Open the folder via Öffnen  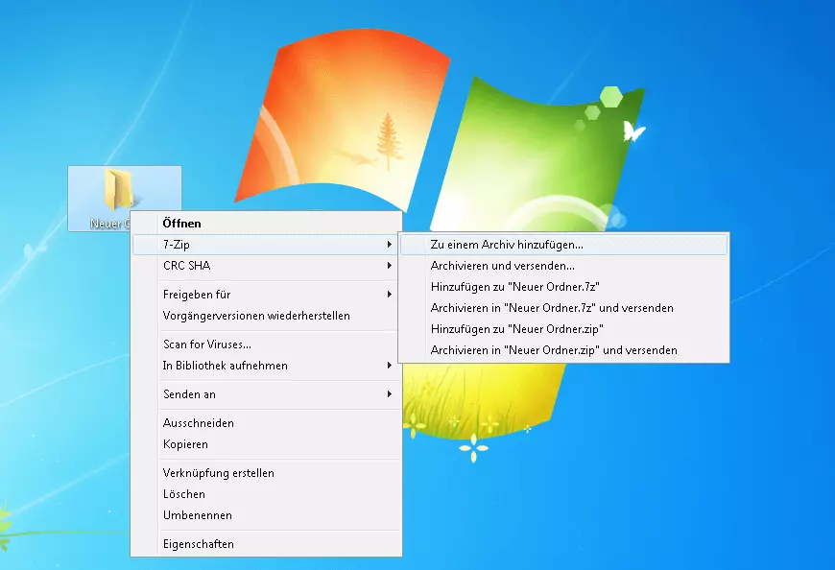[181, 224]
